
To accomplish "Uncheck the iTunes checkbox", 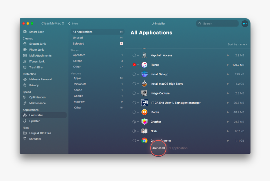I will click(134, 65).
